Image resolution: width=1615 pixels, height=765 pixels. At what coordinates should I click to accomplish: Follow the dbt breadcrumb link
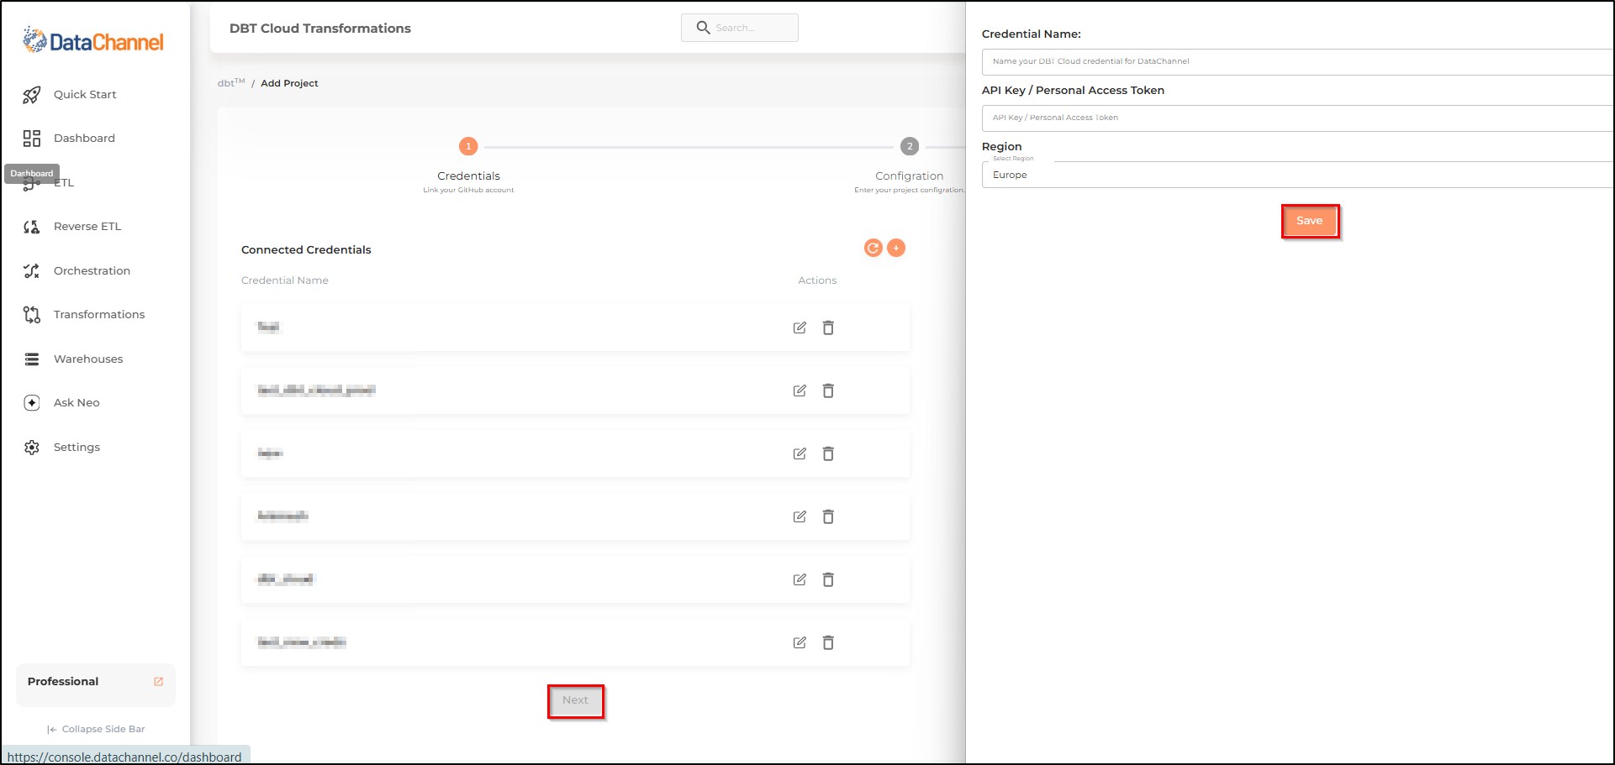[231, 82]
